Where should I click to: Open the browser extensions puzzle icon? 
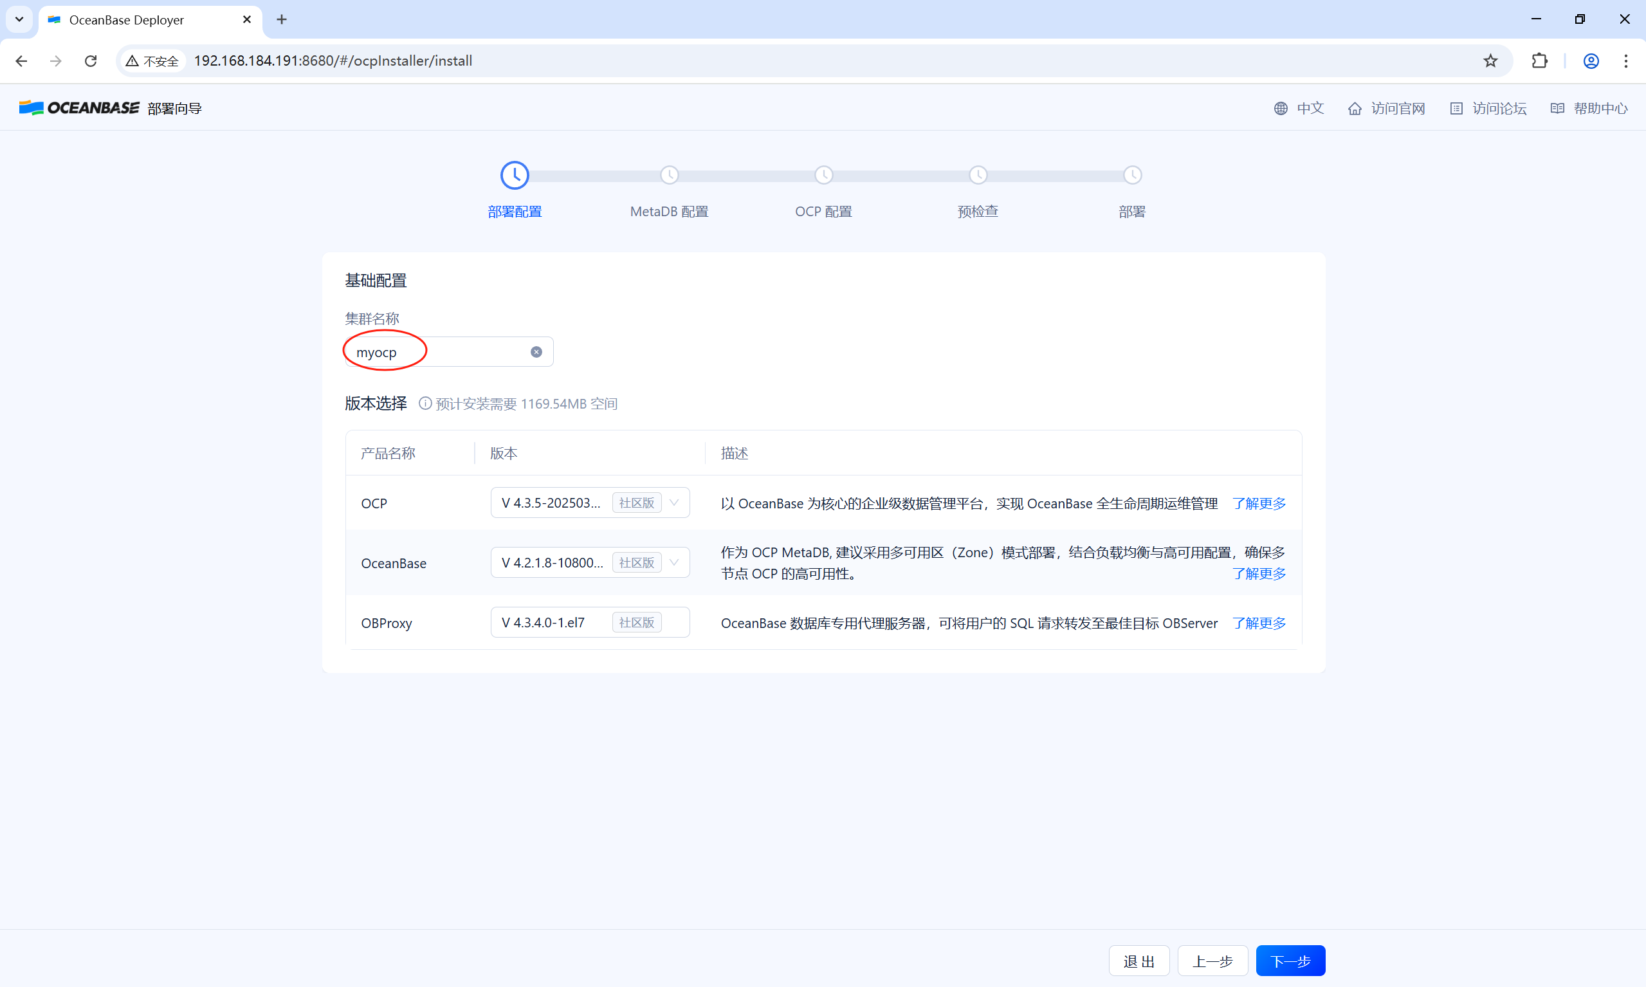(x=1541, y=60)
